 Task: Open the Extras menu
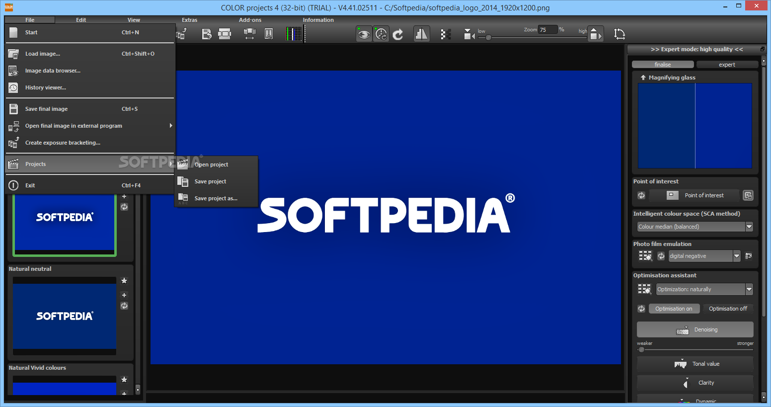[x=189, y=20]
